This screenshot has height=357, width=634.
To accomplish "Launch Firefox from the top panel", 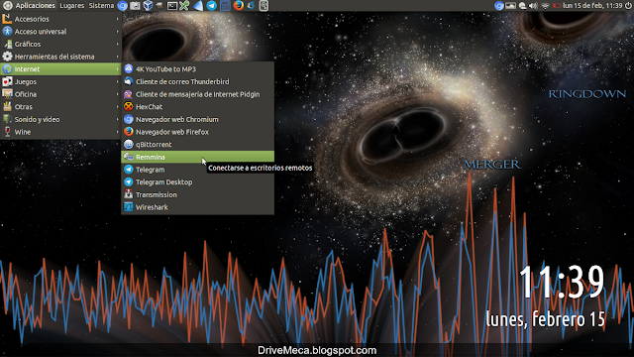I will click(238, 6).
